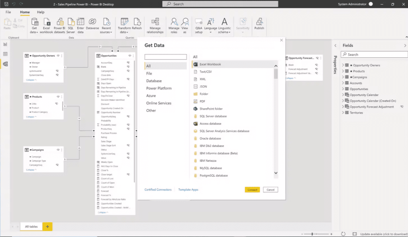The width and height of the screenshot is (408, 237).
Task: Click the Save icon in title bar
Action: point(6,4)
